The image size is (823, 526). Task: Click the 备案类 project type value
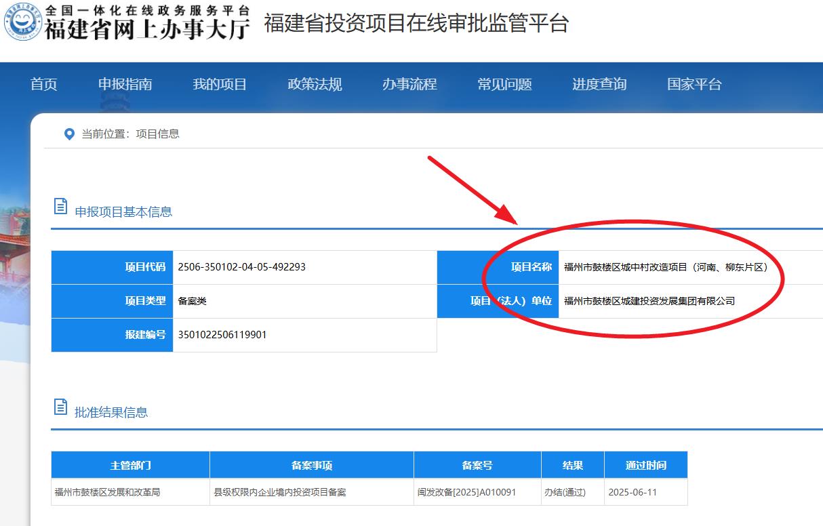[x=192, y=301]
